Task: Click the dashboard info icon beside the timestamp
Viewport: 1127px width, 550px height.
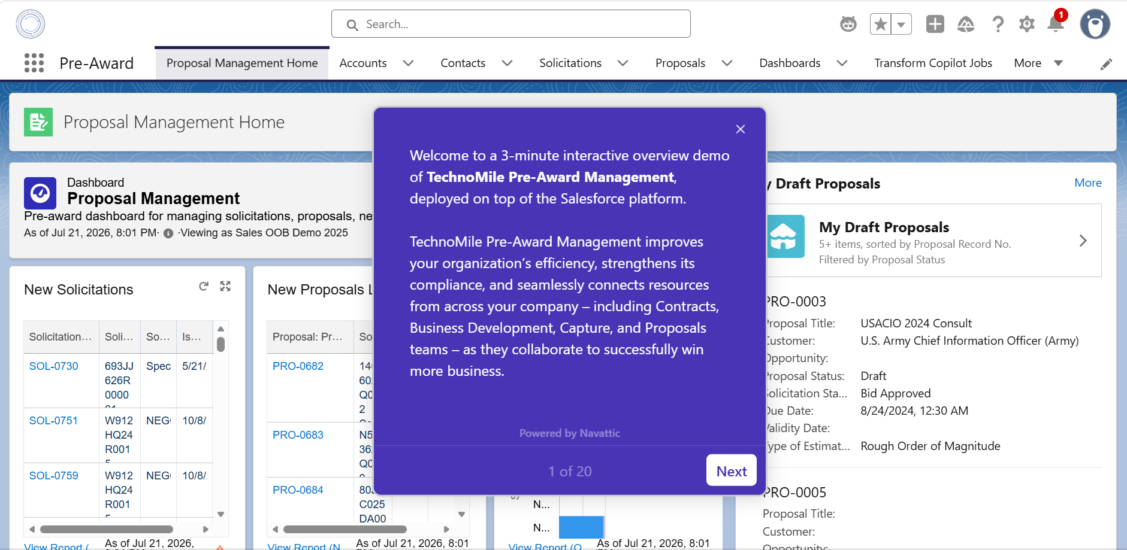Action: tap(168, 233)
